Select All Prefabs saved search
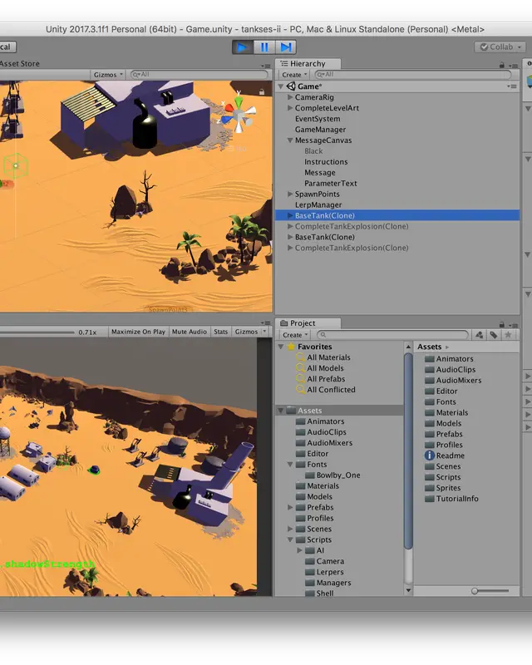Viewport: 532px width, 665px height. 326,379
